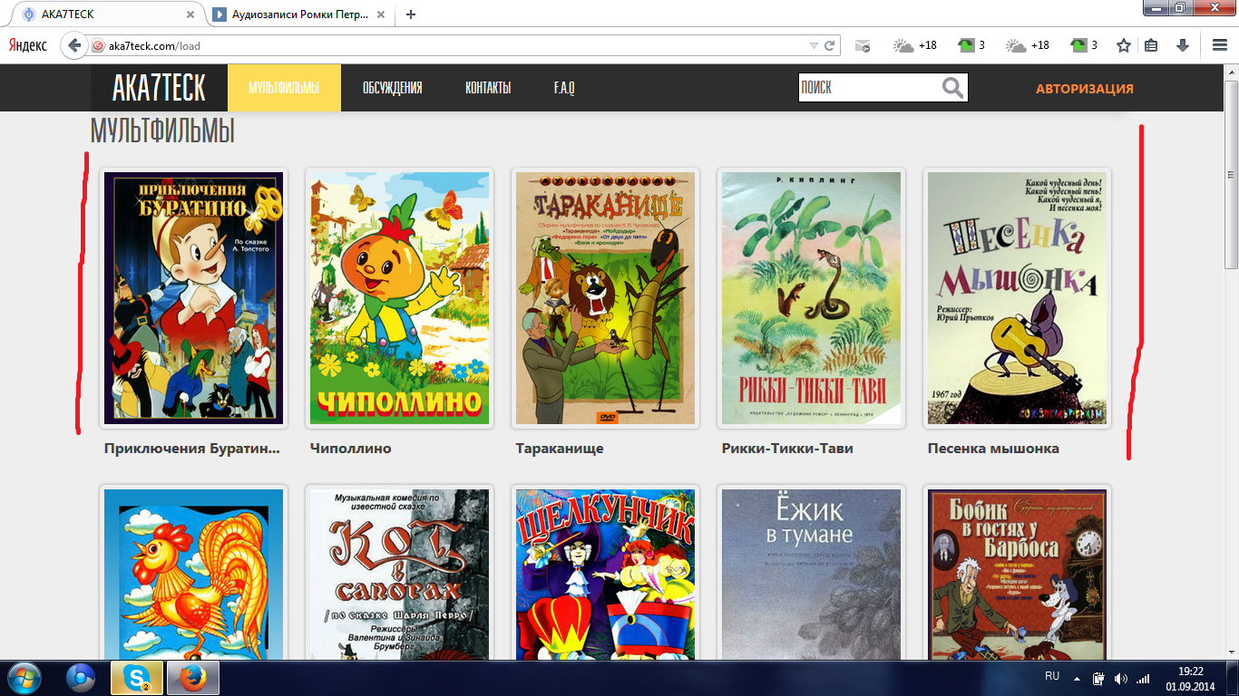Show hidden tray icons arrow

click(1077, 678)
